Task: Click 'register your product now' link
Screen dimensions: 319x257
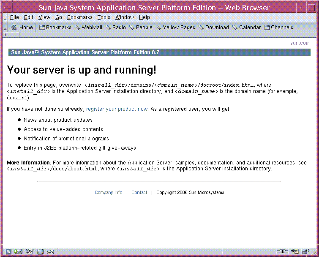Action: point(117,109)
